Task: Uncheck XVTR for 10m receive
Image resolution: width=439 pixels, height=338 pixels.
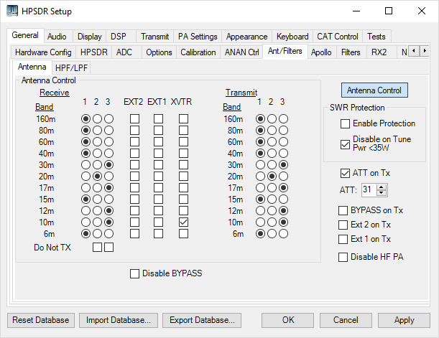Action: pyautogui.click(x=183, y=222)
